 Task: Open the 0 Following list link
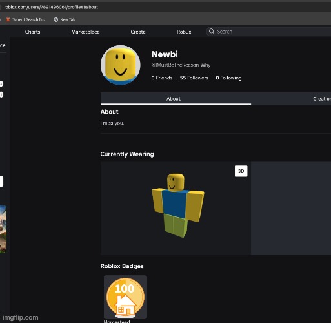click(228, 78)
